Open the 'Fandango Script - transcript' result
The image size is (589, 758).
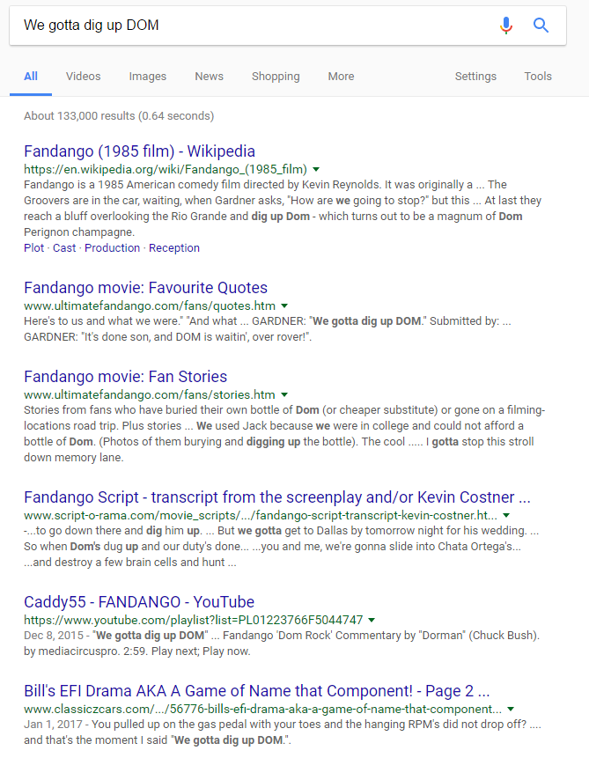click(x=277, y=497)
